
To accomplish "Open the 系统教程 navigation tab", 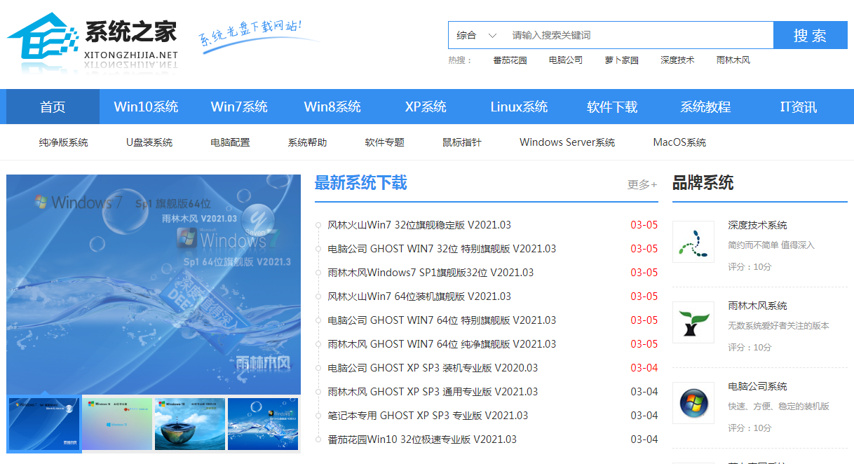I will coord(705,107).
